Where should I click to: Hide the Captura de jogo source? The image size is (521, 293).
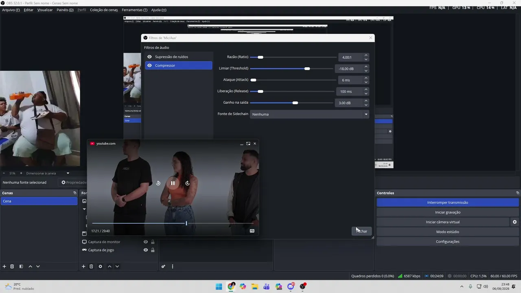point(145,250)
